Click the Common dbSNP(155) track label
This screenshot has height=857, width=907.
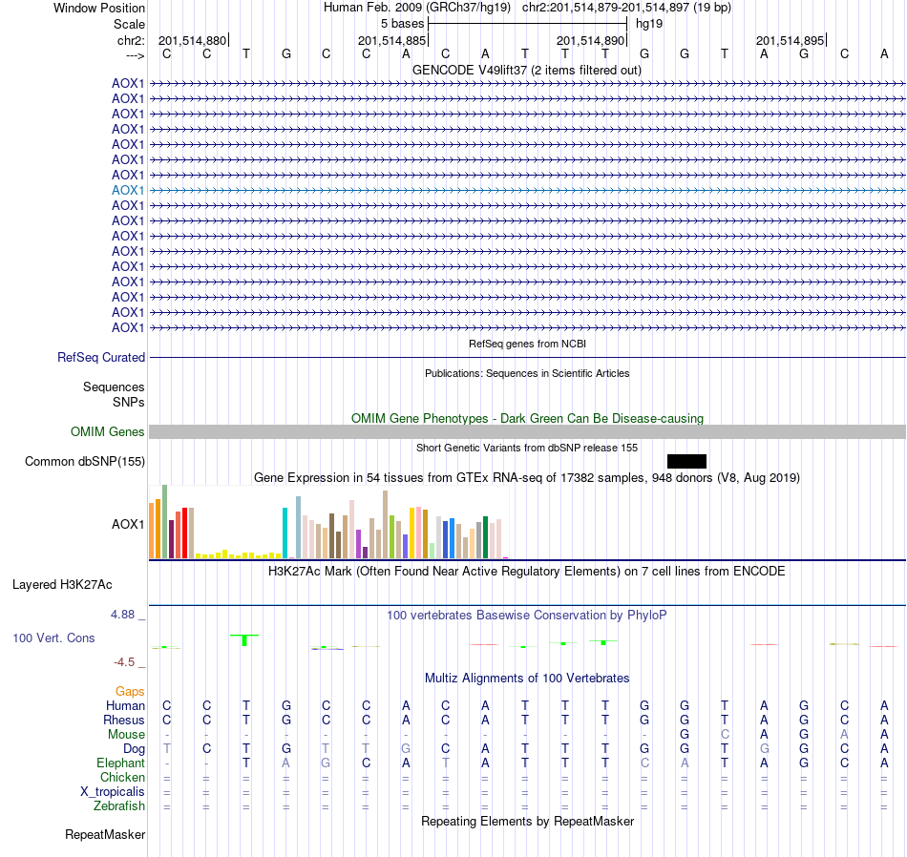[85, 462]
